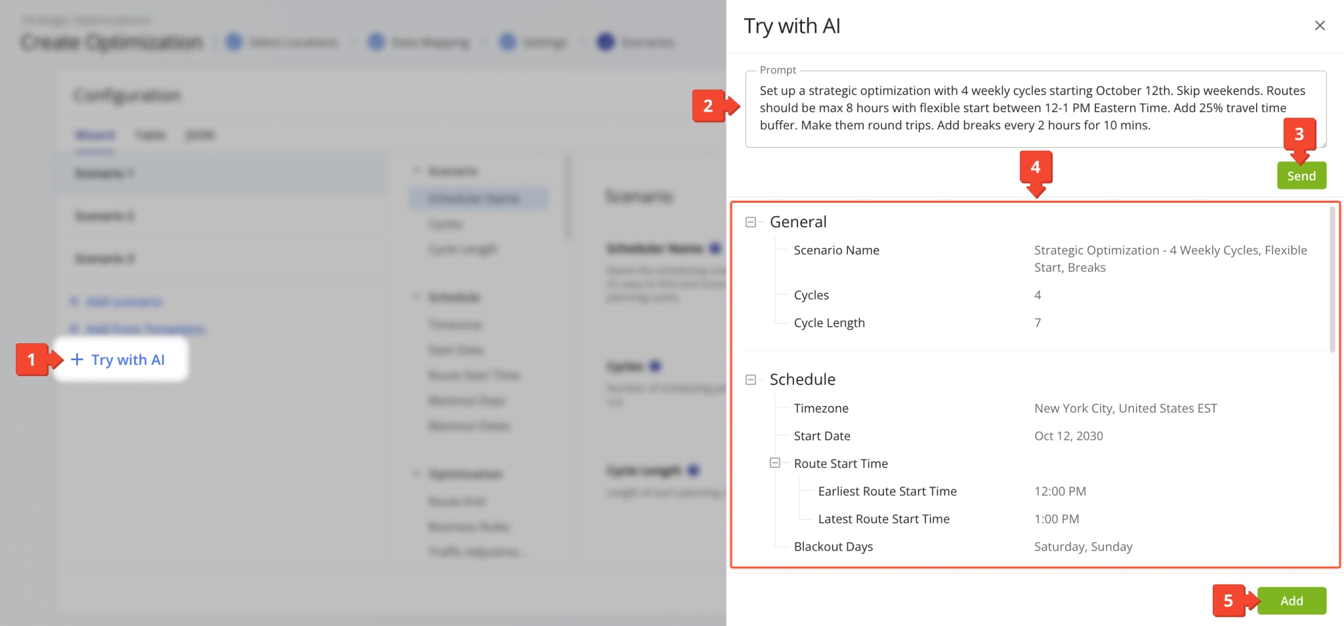Switch to the JSON tab

[x=199, y=135]
